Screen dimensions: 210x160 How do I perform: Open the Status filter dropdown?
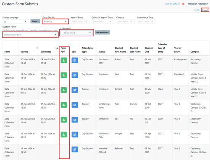[35, 21]
